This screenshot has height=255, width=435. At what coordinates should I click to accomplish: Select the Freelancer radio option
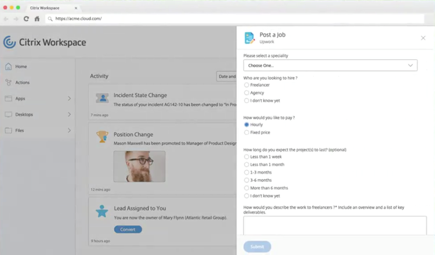pyautogui.click(x=246, y=85)
